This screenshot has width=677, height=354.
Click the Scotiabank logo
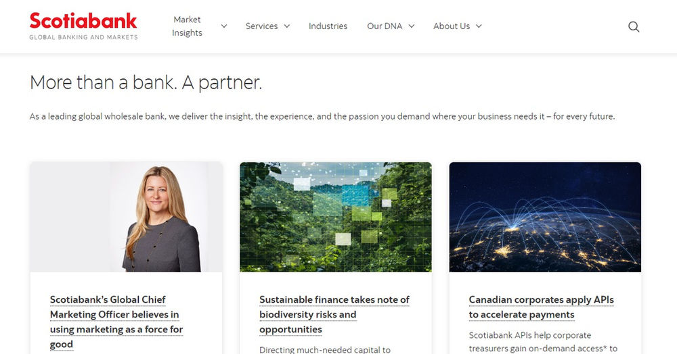pyautogui.click(x=83, y=21)
